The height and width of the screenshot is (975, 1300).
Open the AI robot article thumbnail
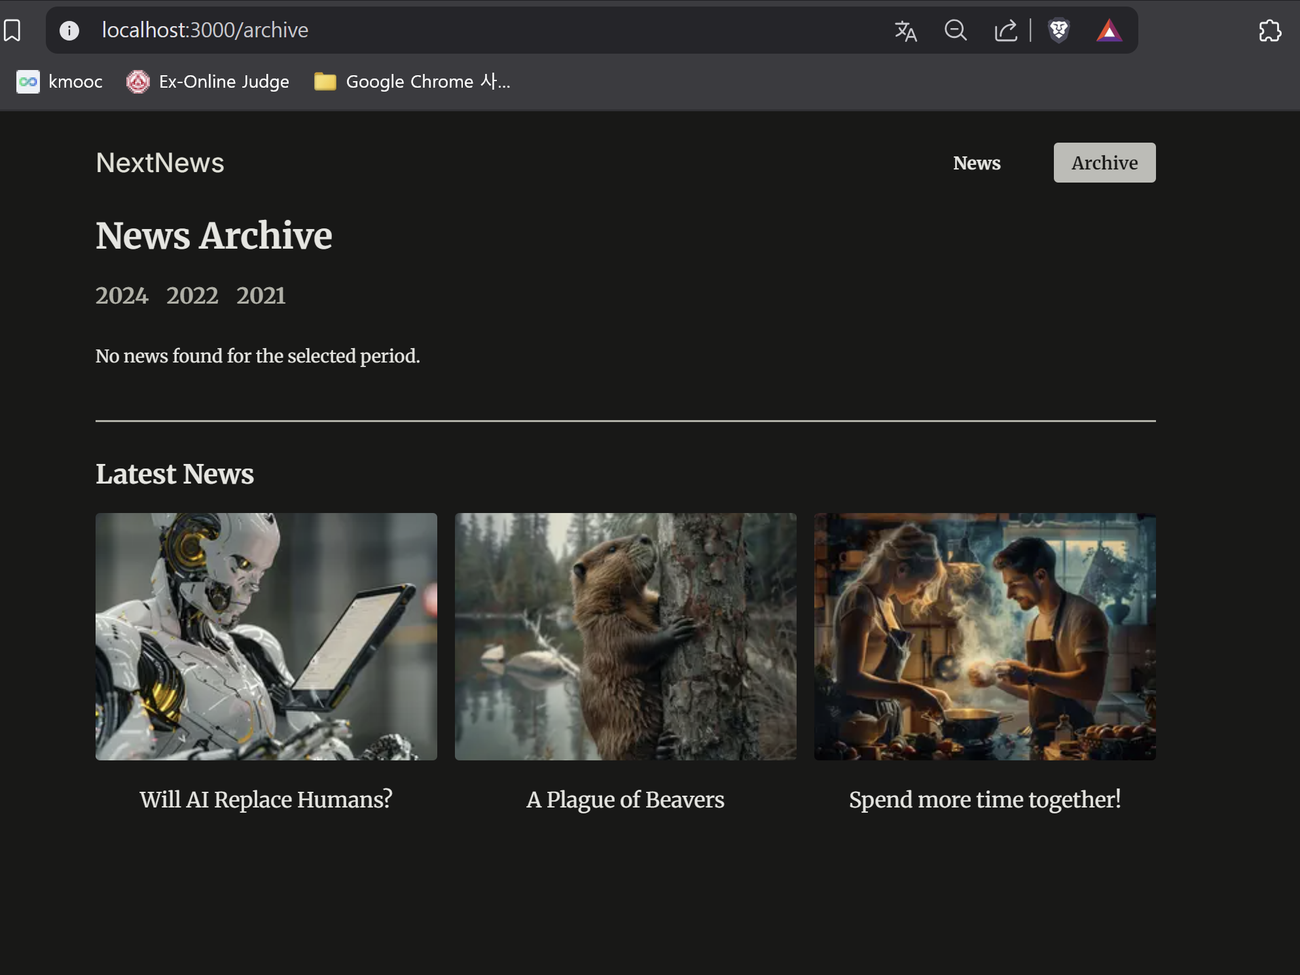(266, 636)
